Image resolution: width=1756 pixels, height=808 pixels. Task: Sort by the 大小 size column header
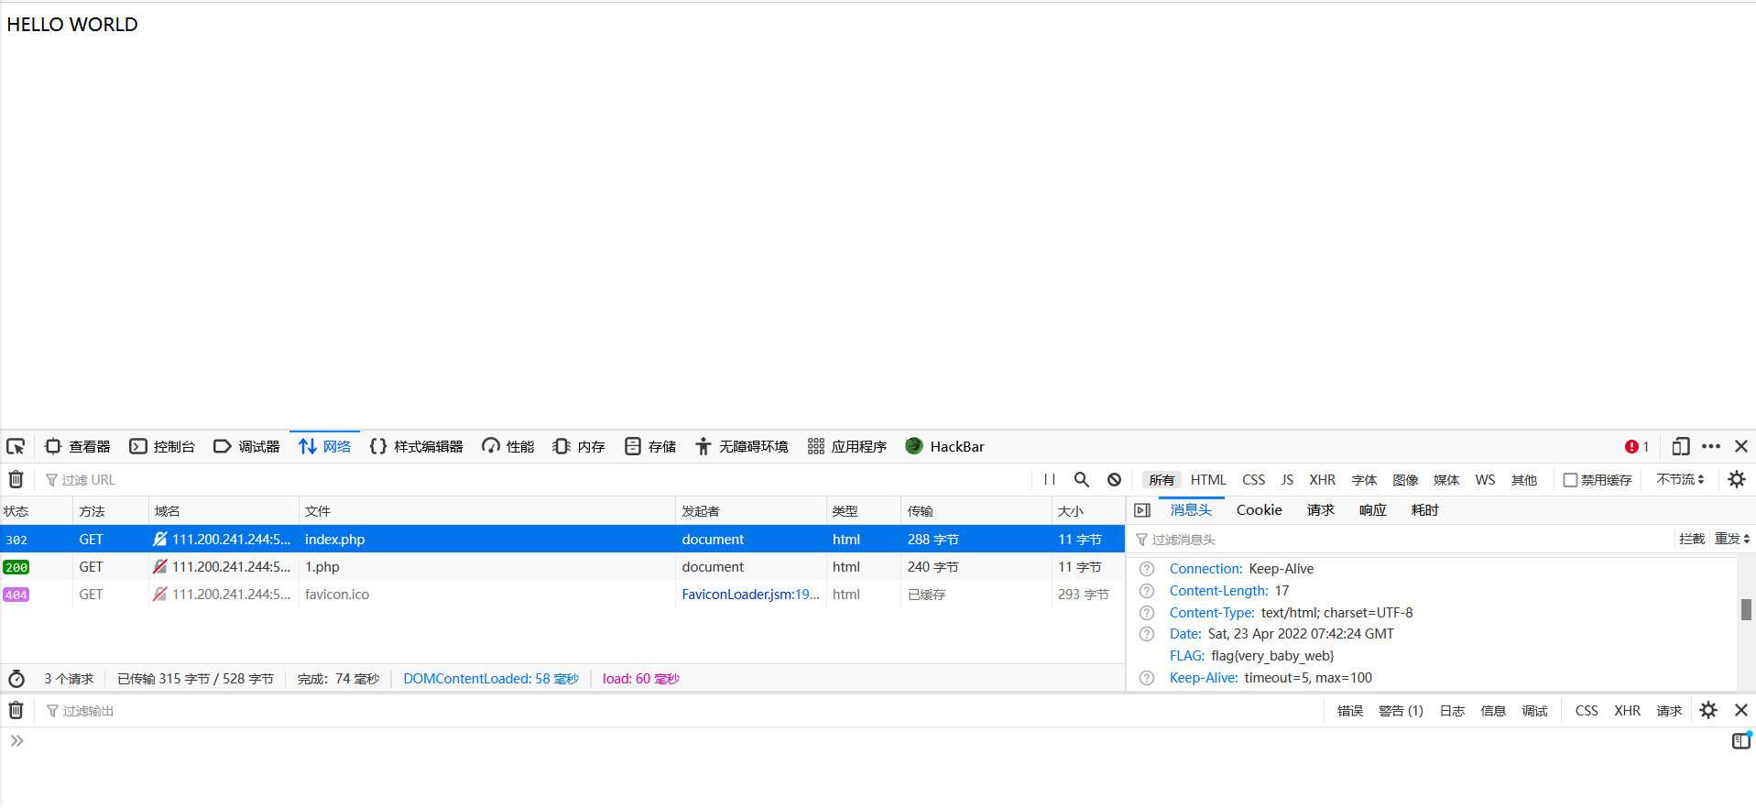1088,511
